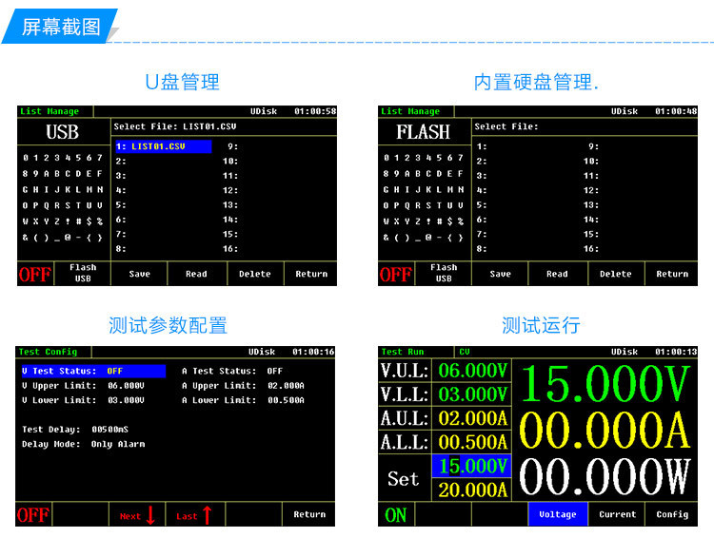714x557 pixels.
Task: Open Config from Test Run screen
Action: point(672,514)
